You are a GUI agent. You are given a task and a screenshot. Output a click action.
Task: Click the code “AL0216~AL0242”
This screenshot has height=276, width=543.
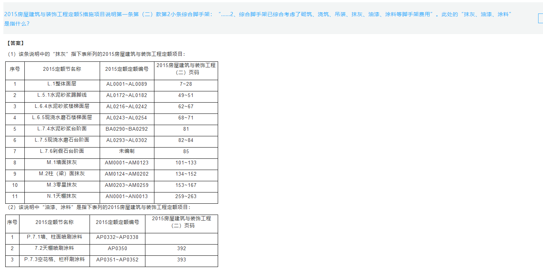127,106
